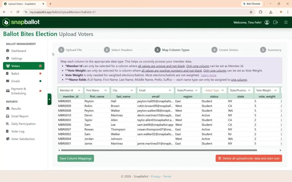The width and height of the screenshot is (292, 182).
Task: Click the Emails envelope icon
Action: (x=8, y=81)
